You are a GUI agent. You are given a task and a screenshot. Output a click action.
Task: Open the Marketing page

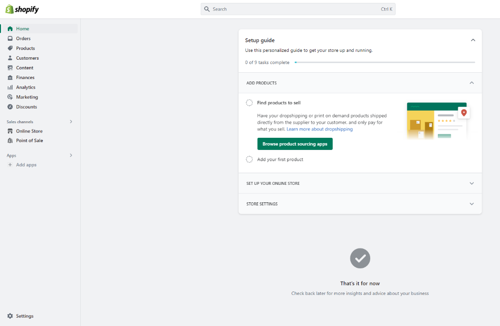(39, 97)
